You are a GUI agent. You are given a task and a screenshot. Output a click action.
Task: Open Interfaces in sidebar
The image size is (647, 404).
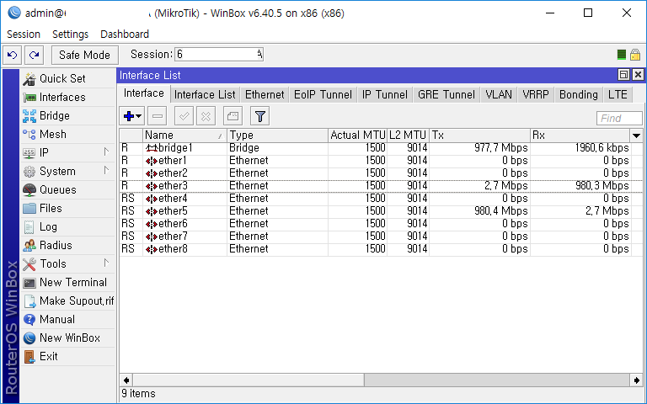click(x=67, y=98)
